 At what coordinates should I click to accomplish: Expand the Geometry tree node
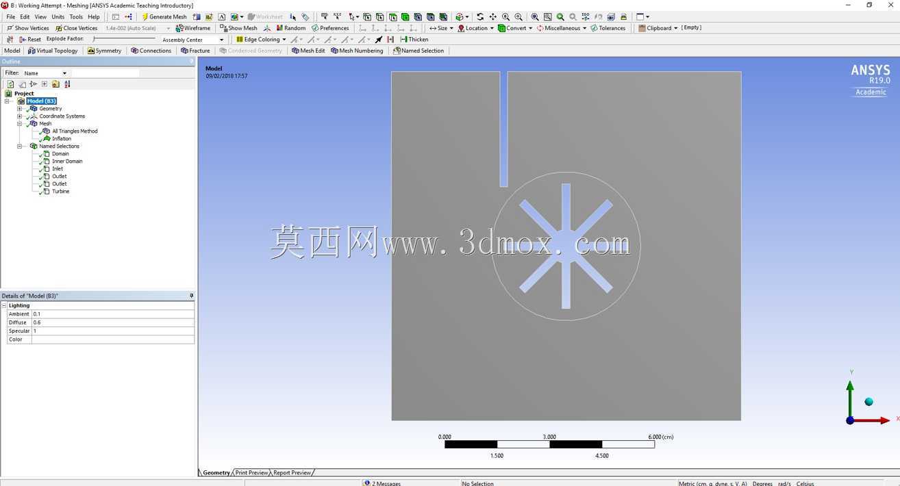[19, 109]
